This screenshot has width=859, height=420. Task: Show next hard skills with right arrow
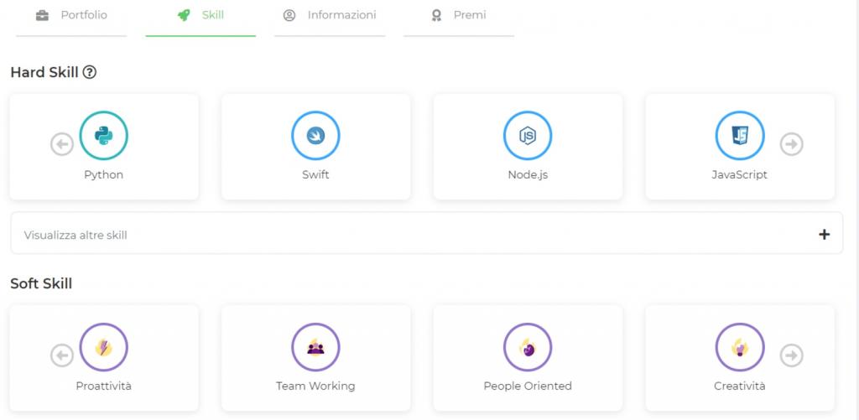[x=792, y=144]
